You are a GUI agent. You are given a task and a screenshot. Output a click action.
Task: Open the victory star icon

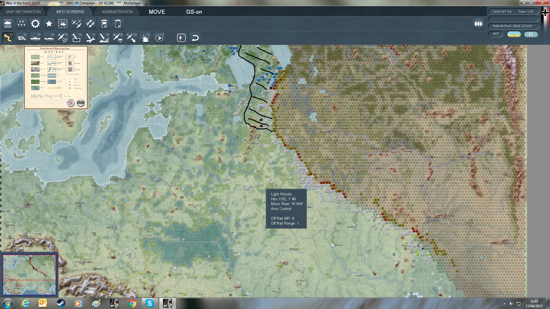(49, 24)
